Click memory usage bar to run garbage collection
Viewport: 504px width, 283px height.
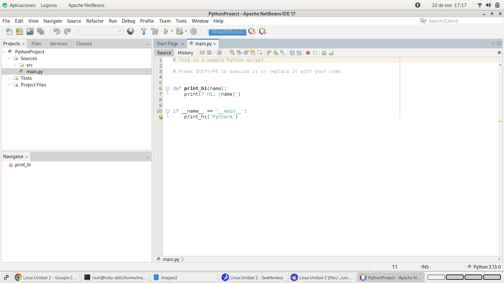[227, 31]
